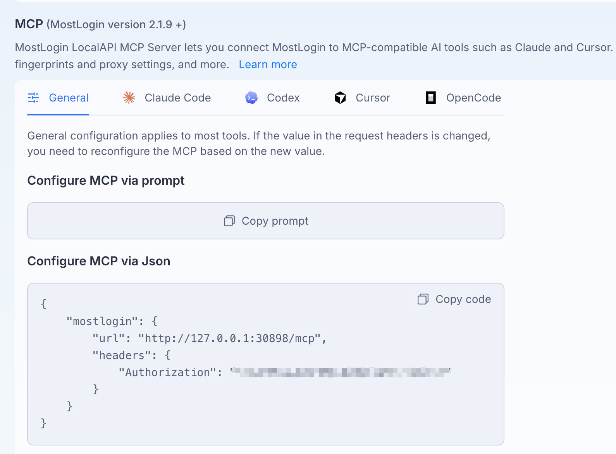
Task: Click the Configure MCP via prompt heading
Action: 106,181
